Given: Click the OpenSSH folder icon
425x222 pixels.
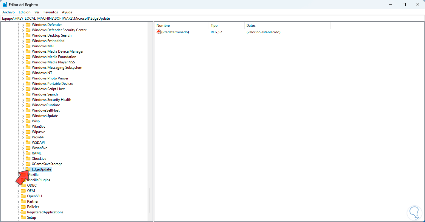Looking at the screenshot, I should tap(23, 196).
